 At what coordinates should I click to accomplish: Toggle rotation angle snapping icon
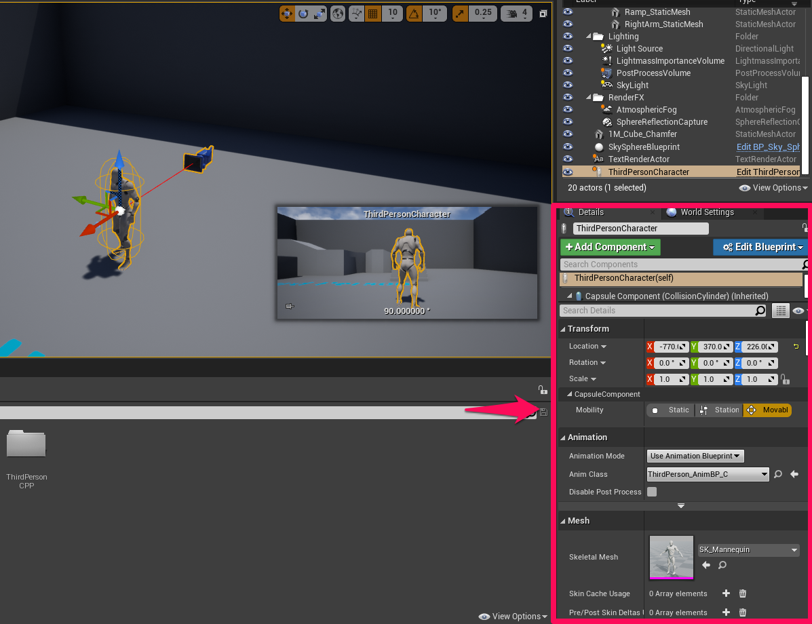[x=414, y=14]
